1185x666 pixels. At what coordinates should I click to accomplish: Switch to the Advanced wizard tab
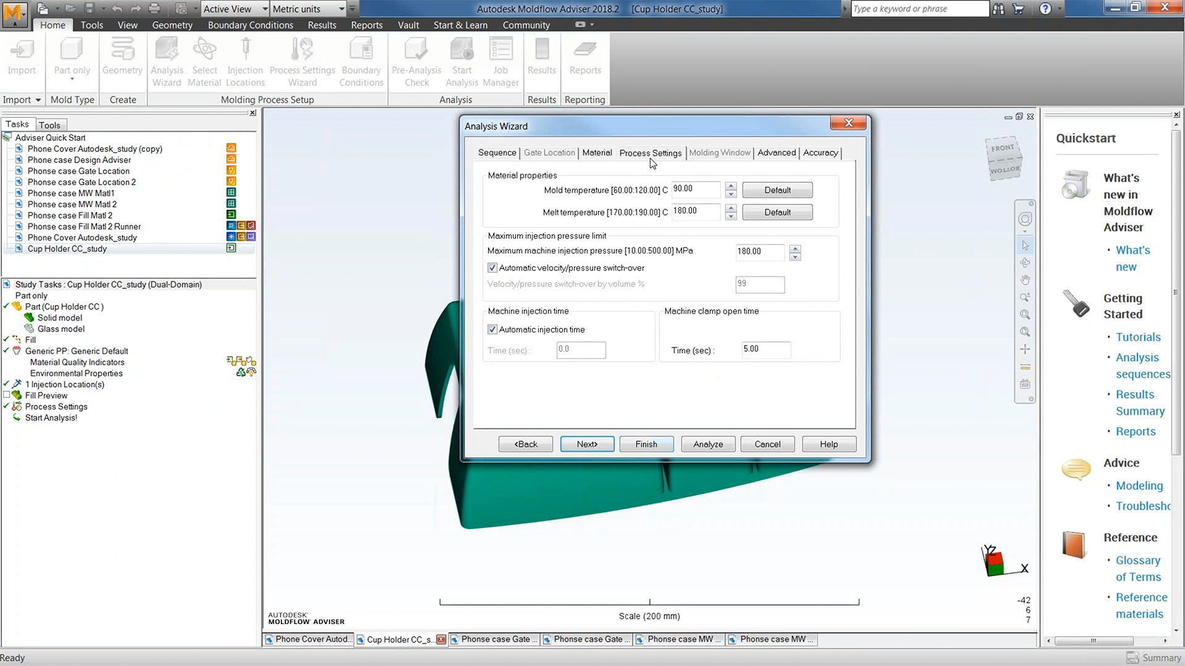click(x=776, y=152)
